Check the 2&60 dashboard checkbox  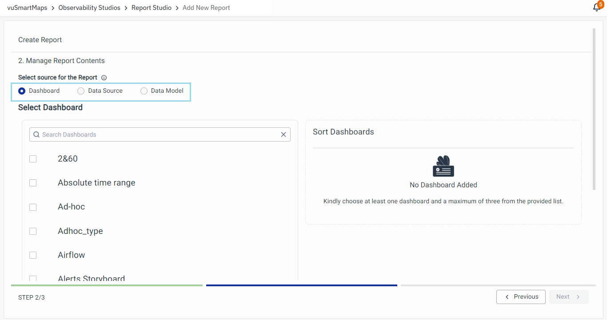tap(33, 159)
